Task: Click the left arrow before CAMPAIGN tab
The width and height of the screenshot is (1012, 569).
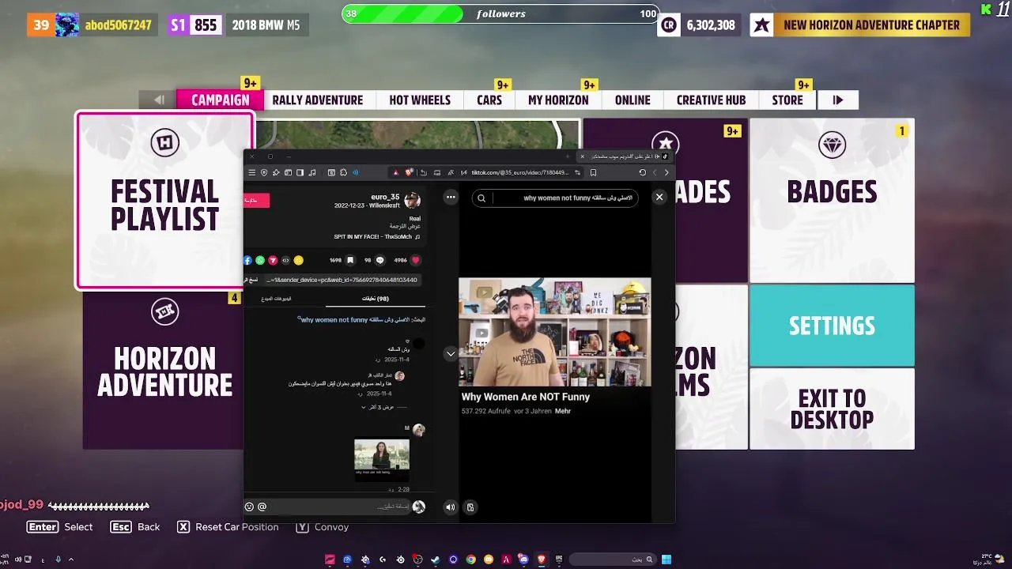Action: (x=158, y=100)
